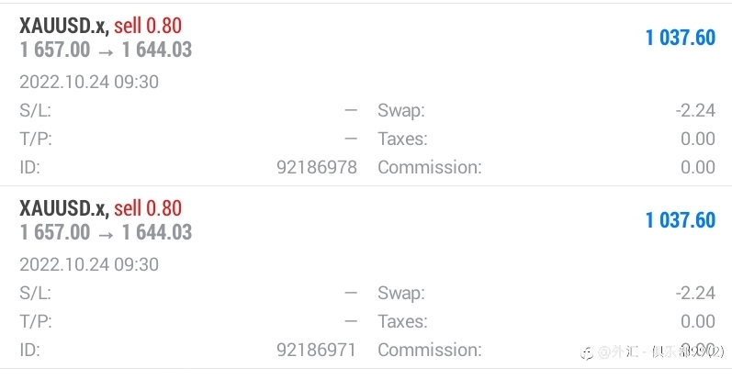Tap the S/L dash value in trade 92186978
Viewport: 732px width, 379px height.
click(x=351, y=110)
